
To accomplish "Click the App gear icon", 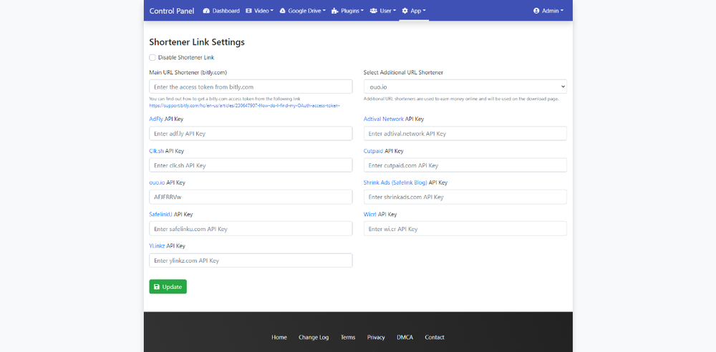I will coord(405,11).
